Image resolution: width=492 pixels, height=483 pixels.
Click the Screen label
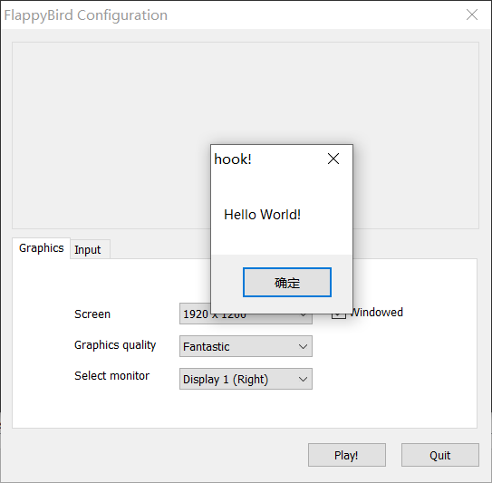click(92, 314)
